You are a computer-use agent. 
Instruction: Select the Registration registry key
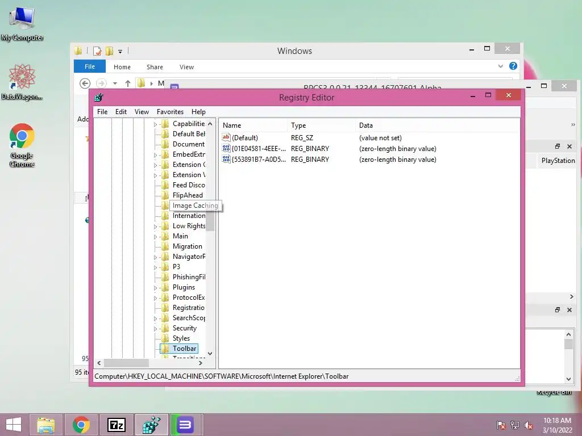click(189, 308)
